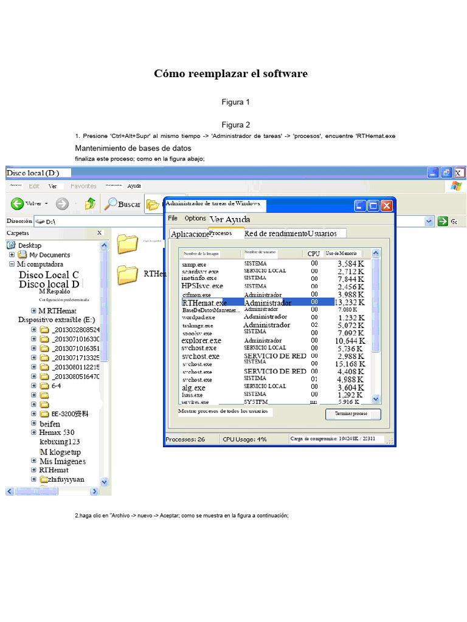Screen dimensions: 467x622
Task: Click the Carpetas folders toolbar icon
Action: [x=153, y=204]
